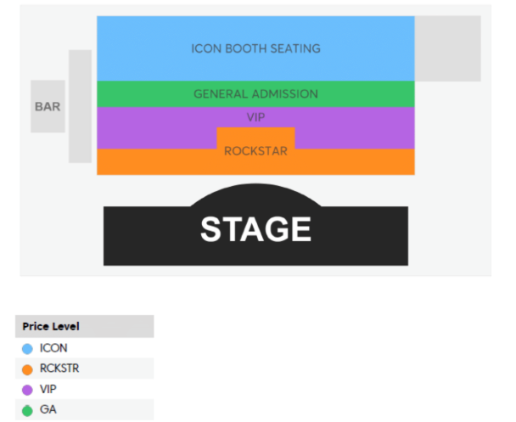Click the tall gray block beside BAR
This screenshot has height=422, width=516.
[x=80, y=106]
